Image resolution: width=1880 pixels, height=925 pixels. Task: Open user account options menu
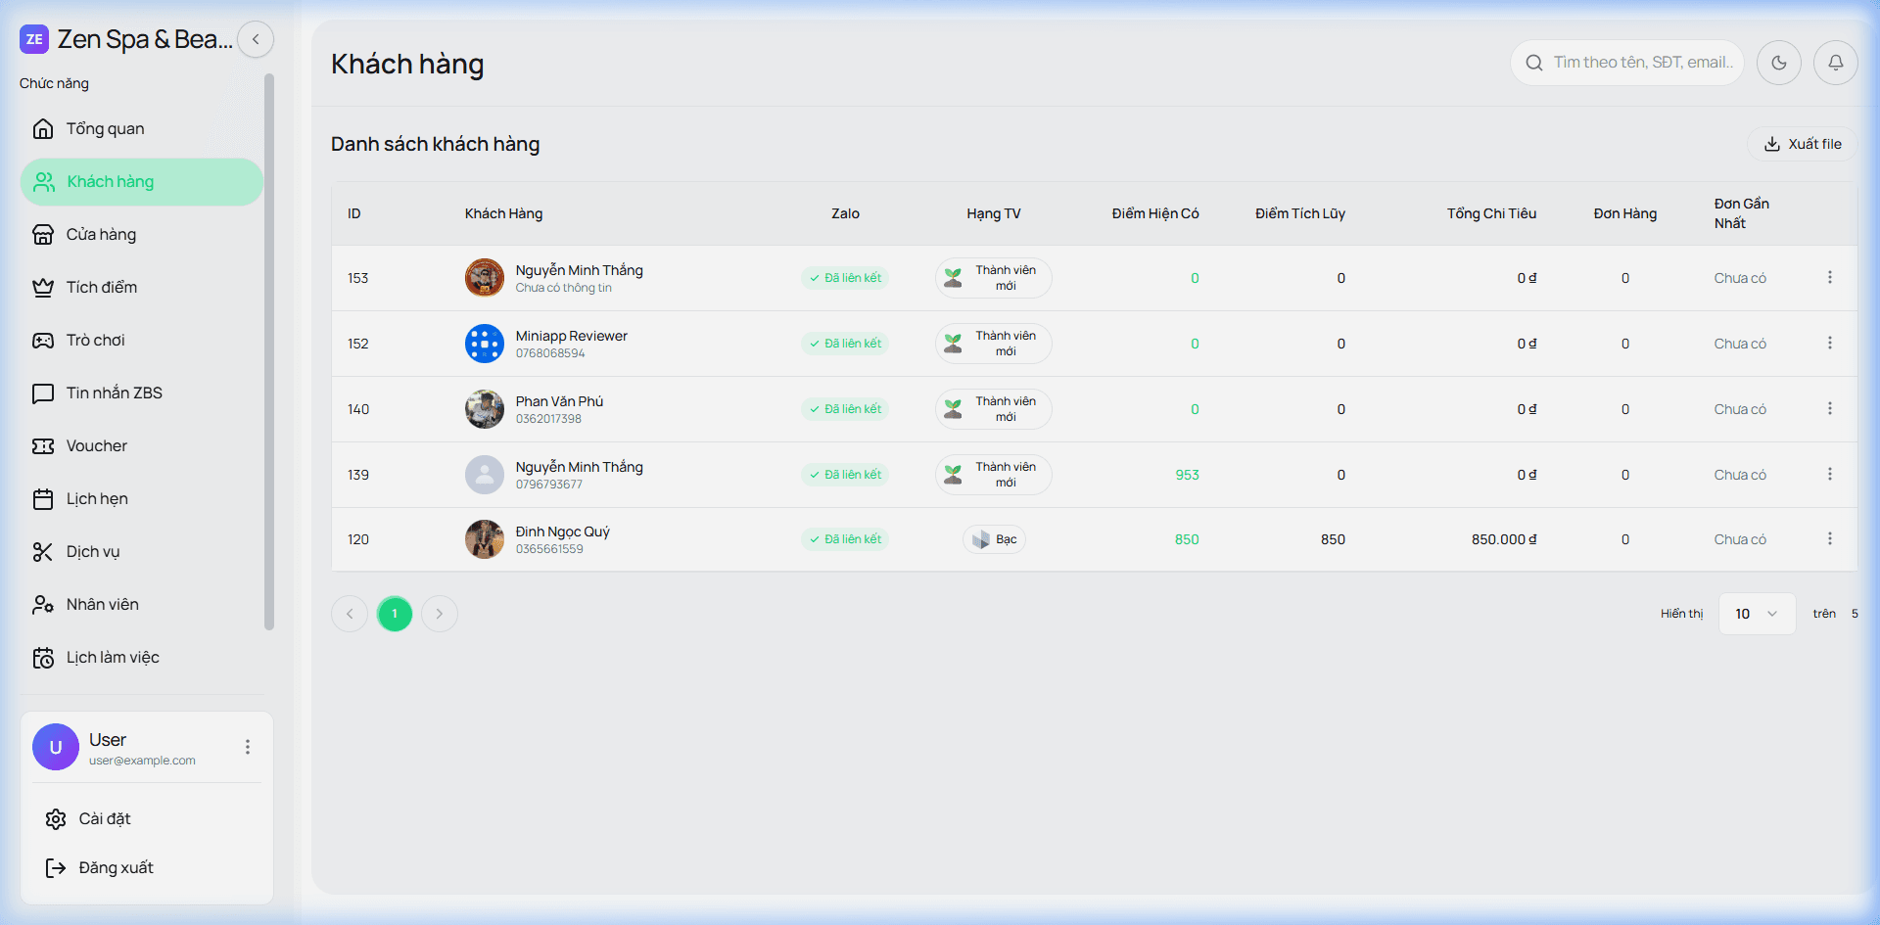[248, 748]
